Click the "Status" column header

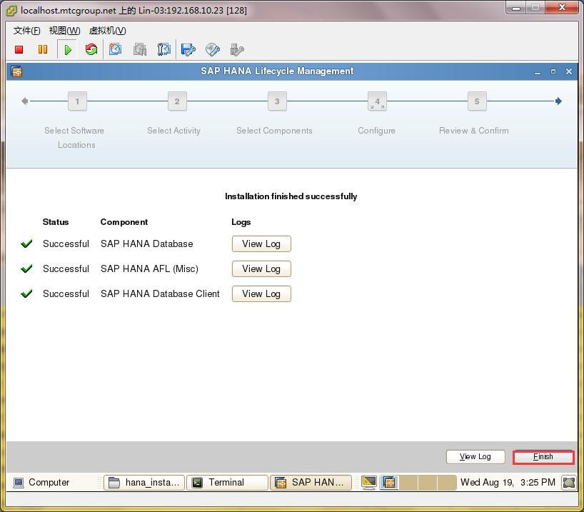[56, 222]
